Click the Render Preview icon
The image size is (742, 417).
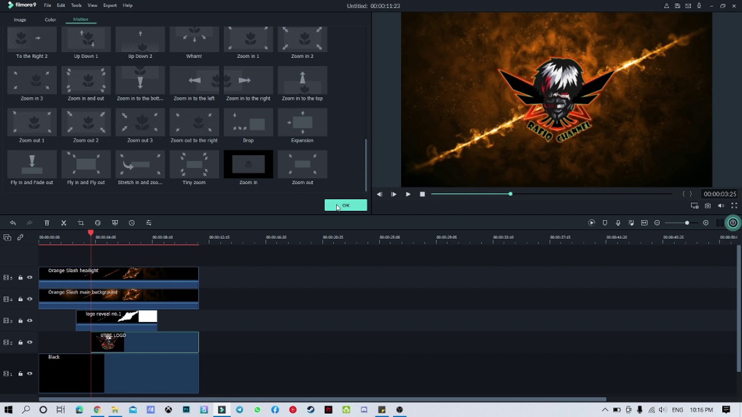pyautogui.click(x=591, y=223)
